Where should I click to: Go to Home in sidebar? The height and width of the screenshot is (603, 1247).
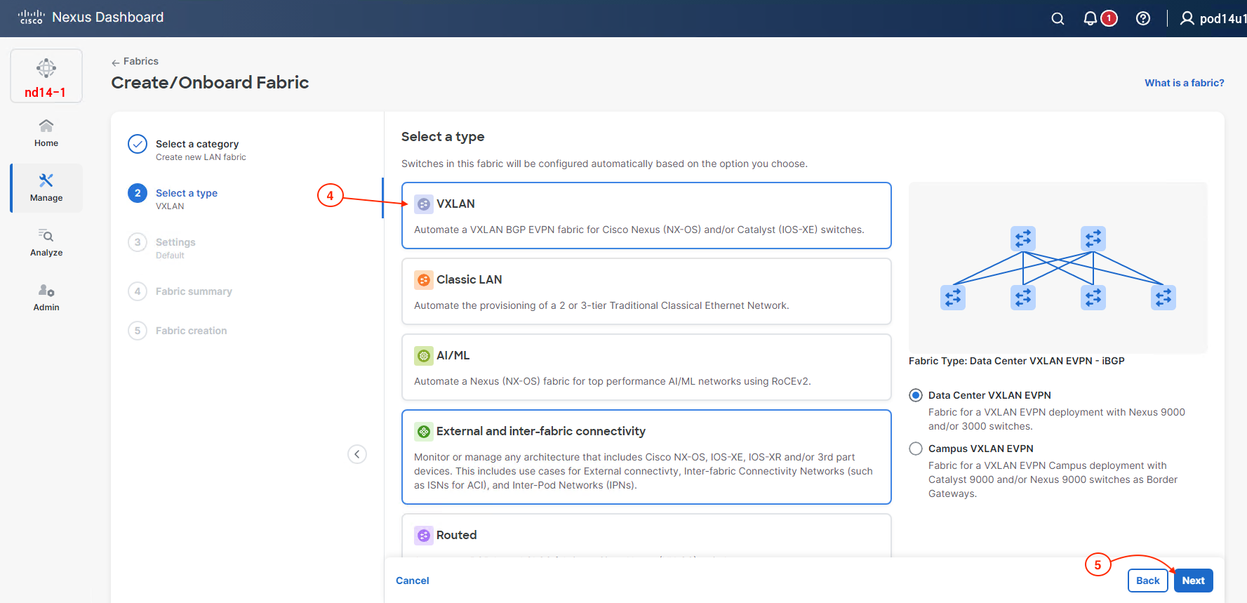click(x=46, y=133)
